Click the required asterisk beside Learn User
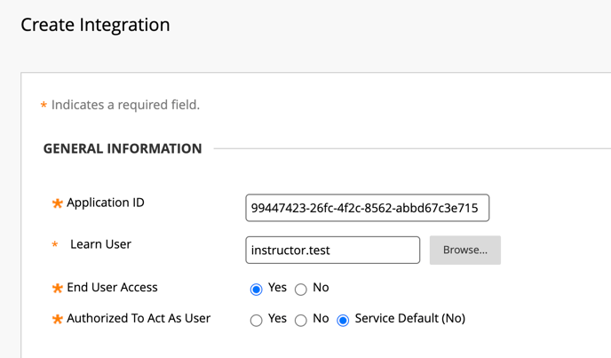This screenshot has width=611, height=358. (x=55, y=244)
